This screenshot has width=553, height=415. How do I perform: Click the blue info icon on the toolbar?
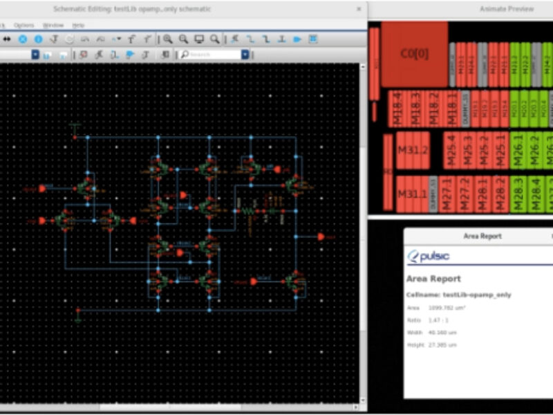click(39, 38)
